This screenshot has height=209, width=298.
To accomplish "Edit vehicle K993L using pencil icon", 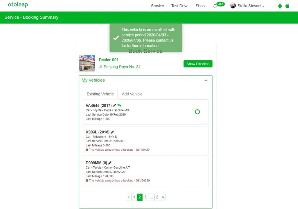I will [112, 132].
